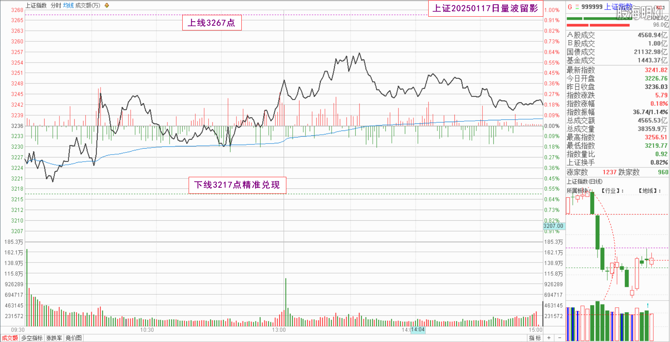
Task: Click the 均线 label in chart header
Action: (68, 5)
